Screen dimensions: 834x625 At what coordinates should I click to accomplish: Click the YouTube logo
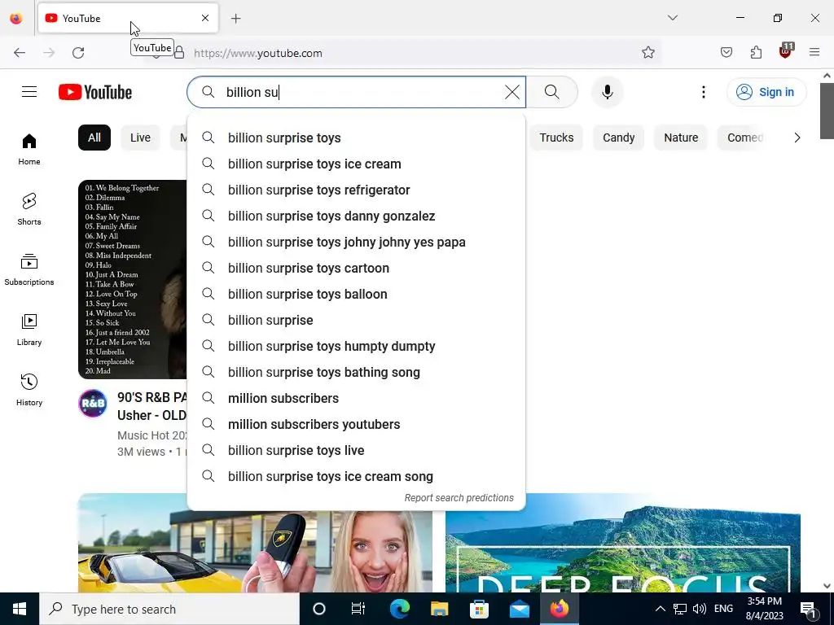tap(95, 92)
